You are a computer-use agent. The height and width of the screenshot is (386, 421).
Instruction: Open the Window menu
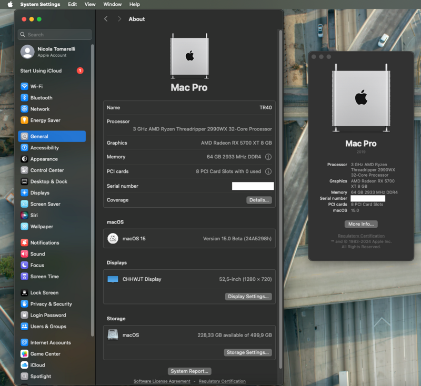click(112, 4)
